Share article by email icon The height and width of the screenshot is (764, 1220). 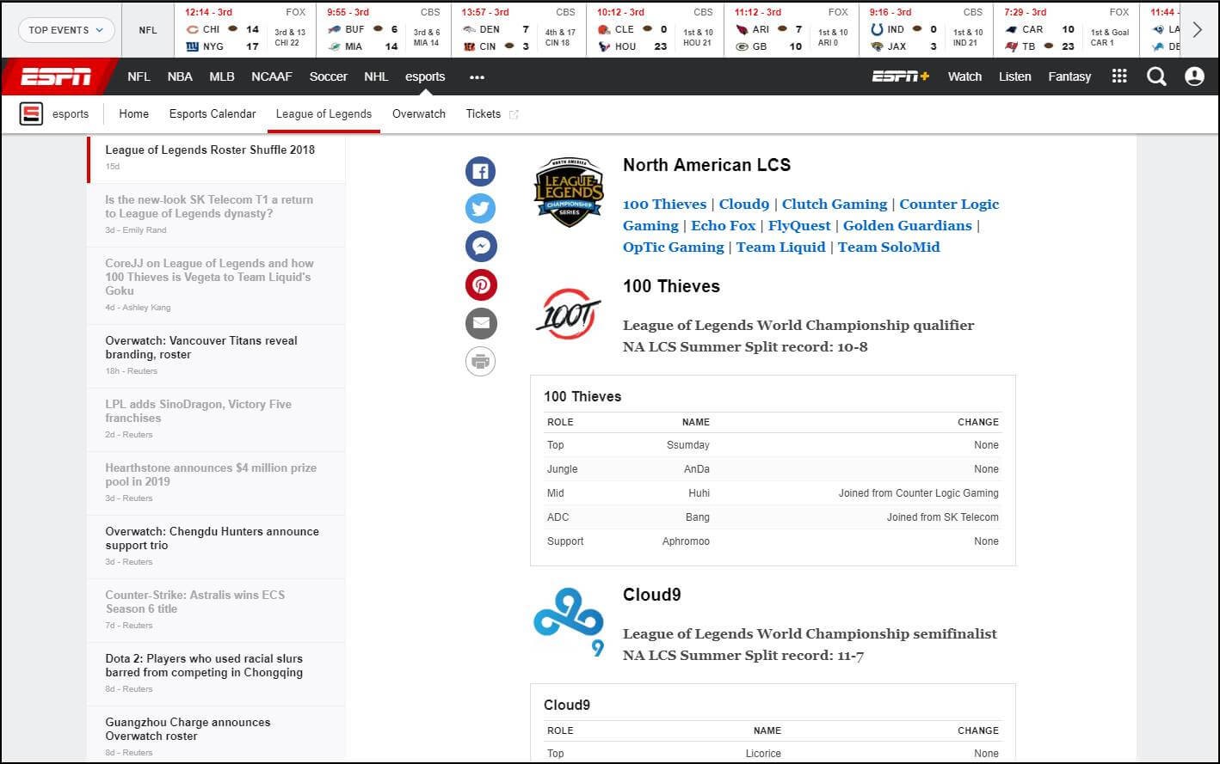[x=480, y=323]
